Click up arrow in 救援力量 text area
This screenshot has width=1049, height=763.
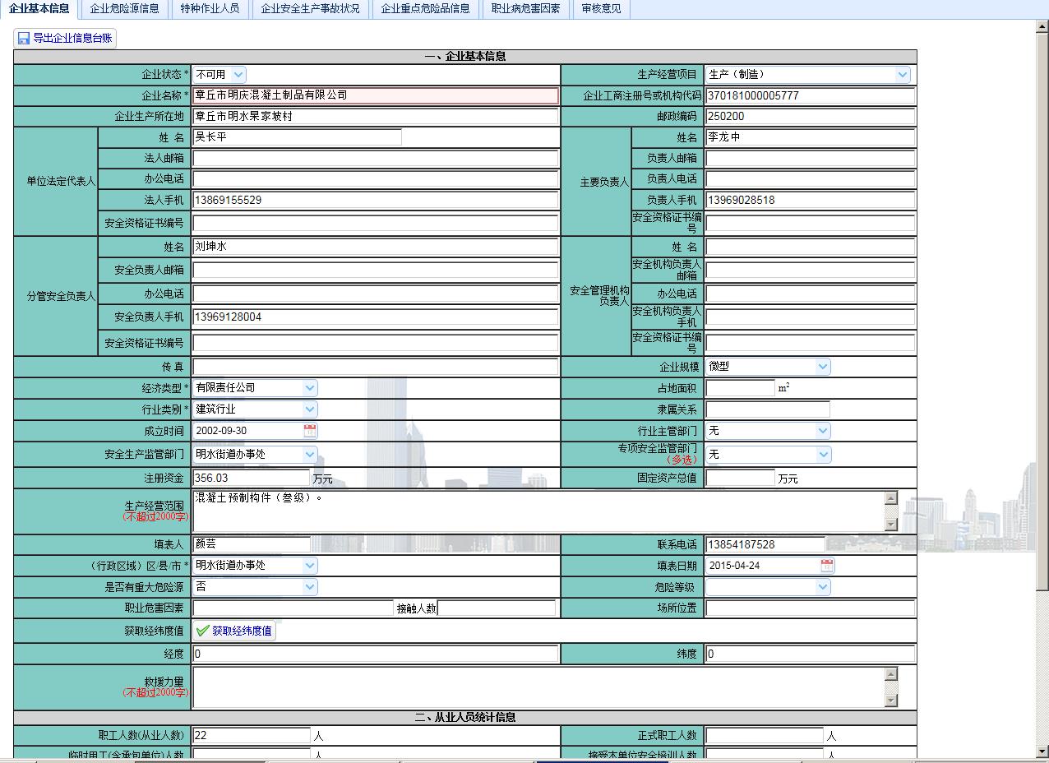tap(891, 674)
